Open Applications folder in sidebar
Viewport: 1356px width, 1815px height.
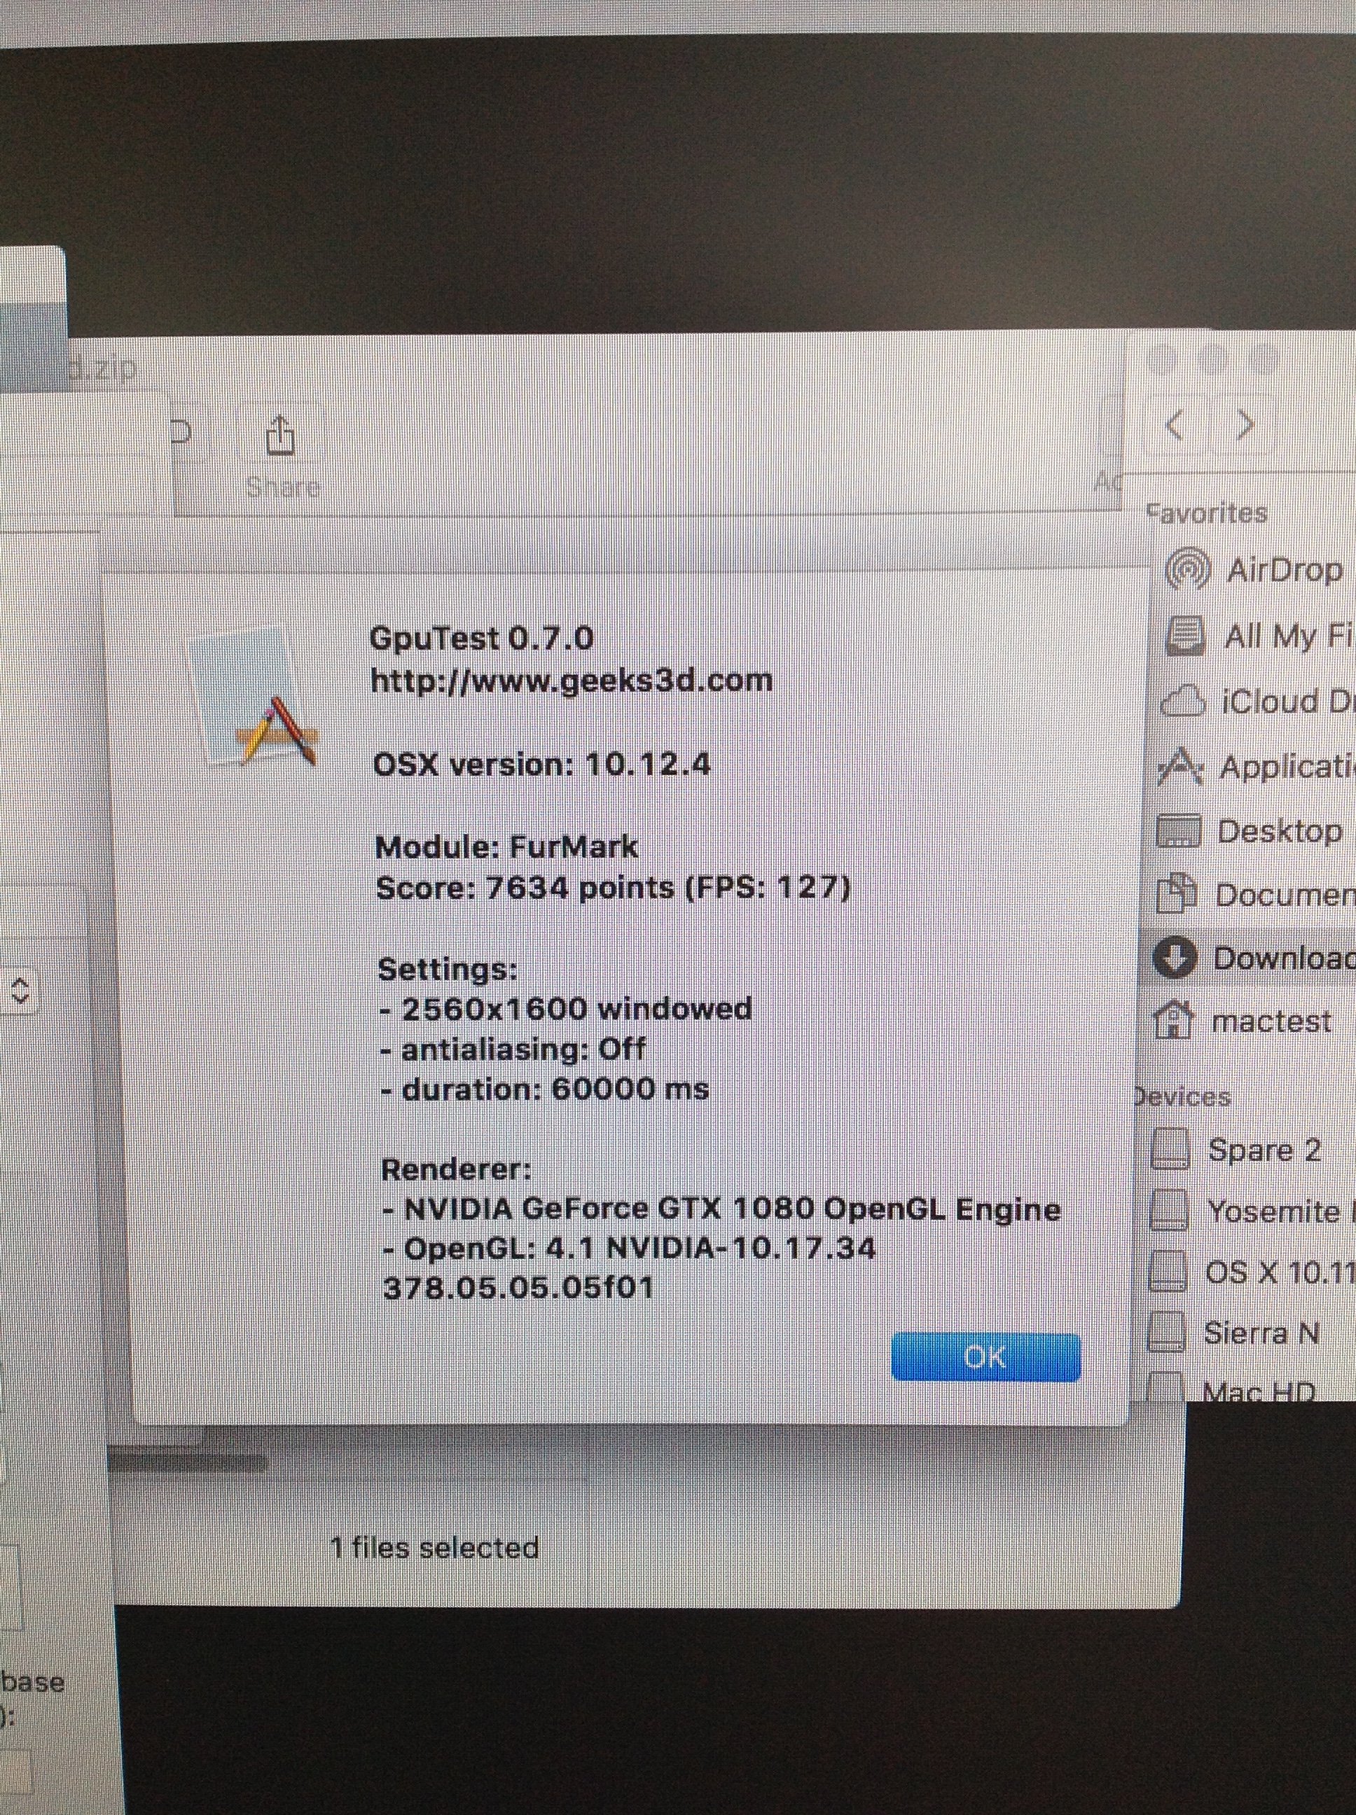1285,767
